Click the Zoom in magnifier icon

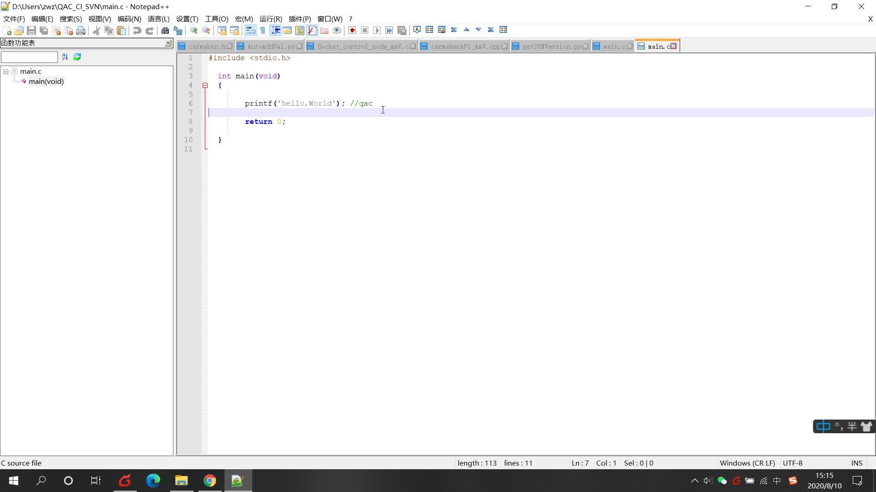click(194, 31)
